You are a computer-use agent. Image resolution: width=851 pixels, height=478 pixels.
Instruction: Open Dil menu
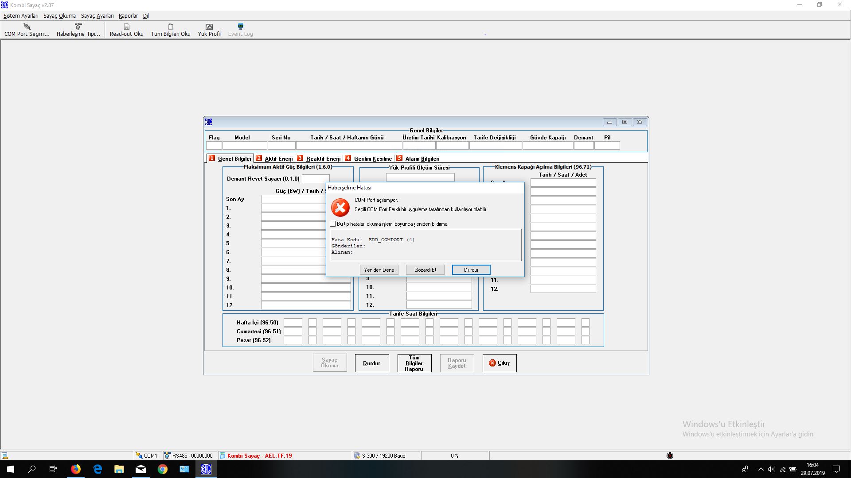click(x=146, y=15)
